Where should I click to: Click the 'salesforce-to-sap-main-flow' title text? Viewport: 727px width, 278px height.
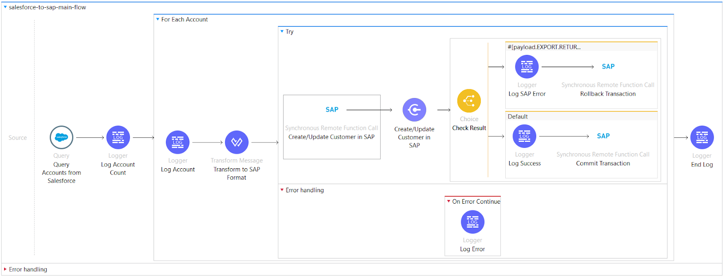point(47,7)
